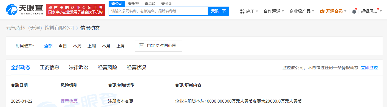Select the 本周 time filter
Image resolution: width=387 pixels, height=107 pixels.
pyautogui.click(x=77, y=46)
